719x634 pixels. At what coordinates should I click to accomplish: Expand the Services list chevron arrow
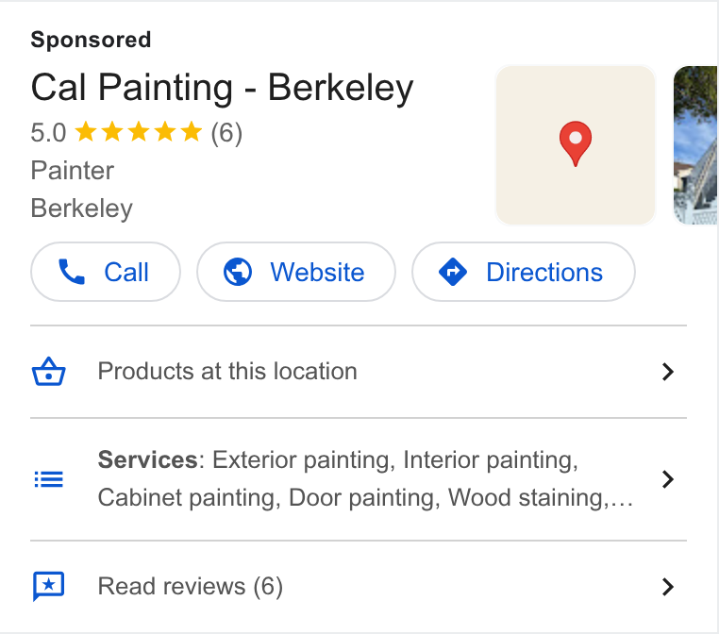[668, 479]
